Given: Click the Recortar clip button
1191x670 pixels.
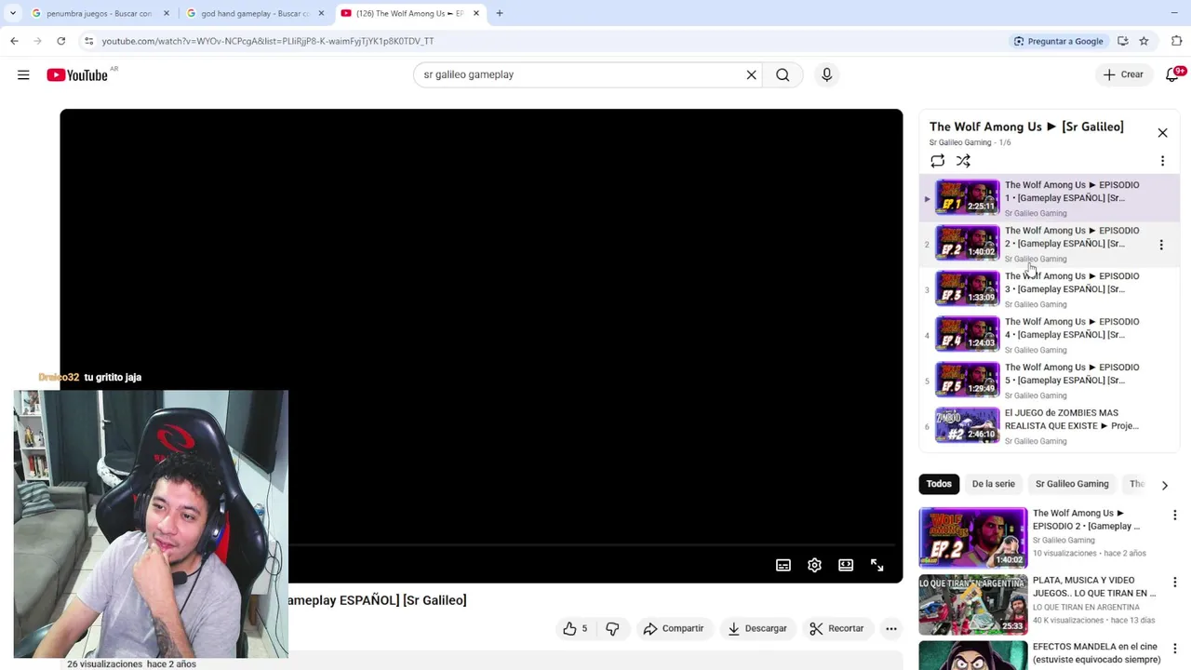Looking at the screenshot, I should (837, 629).
